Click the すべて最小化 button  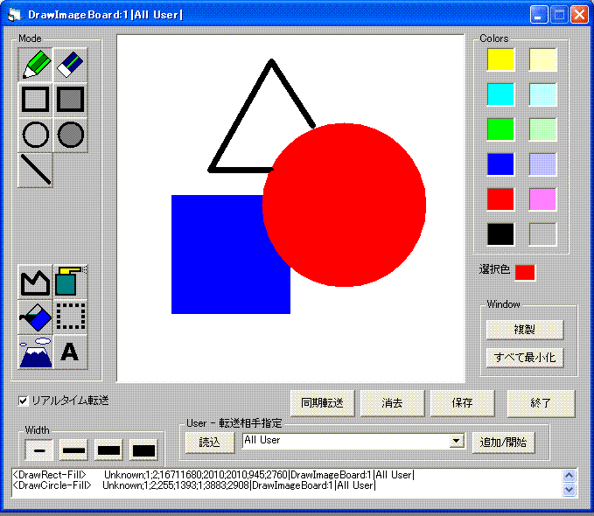[525, 358]
